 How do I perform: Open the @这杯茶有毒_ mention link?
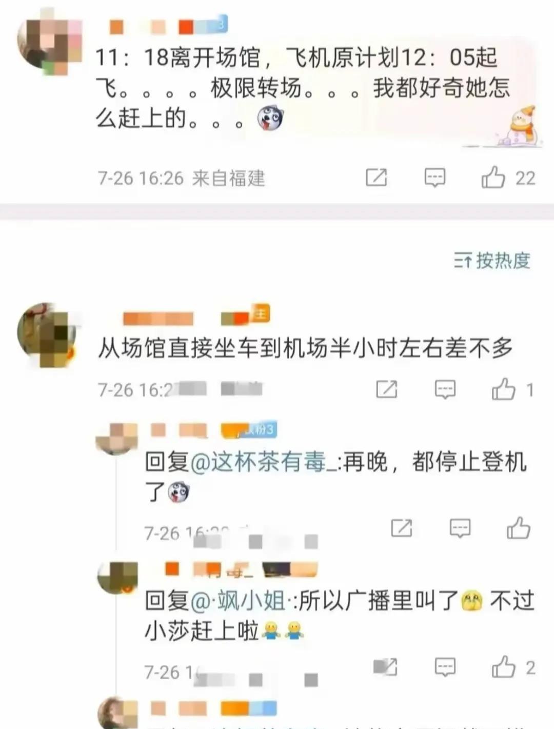[264, 462]
